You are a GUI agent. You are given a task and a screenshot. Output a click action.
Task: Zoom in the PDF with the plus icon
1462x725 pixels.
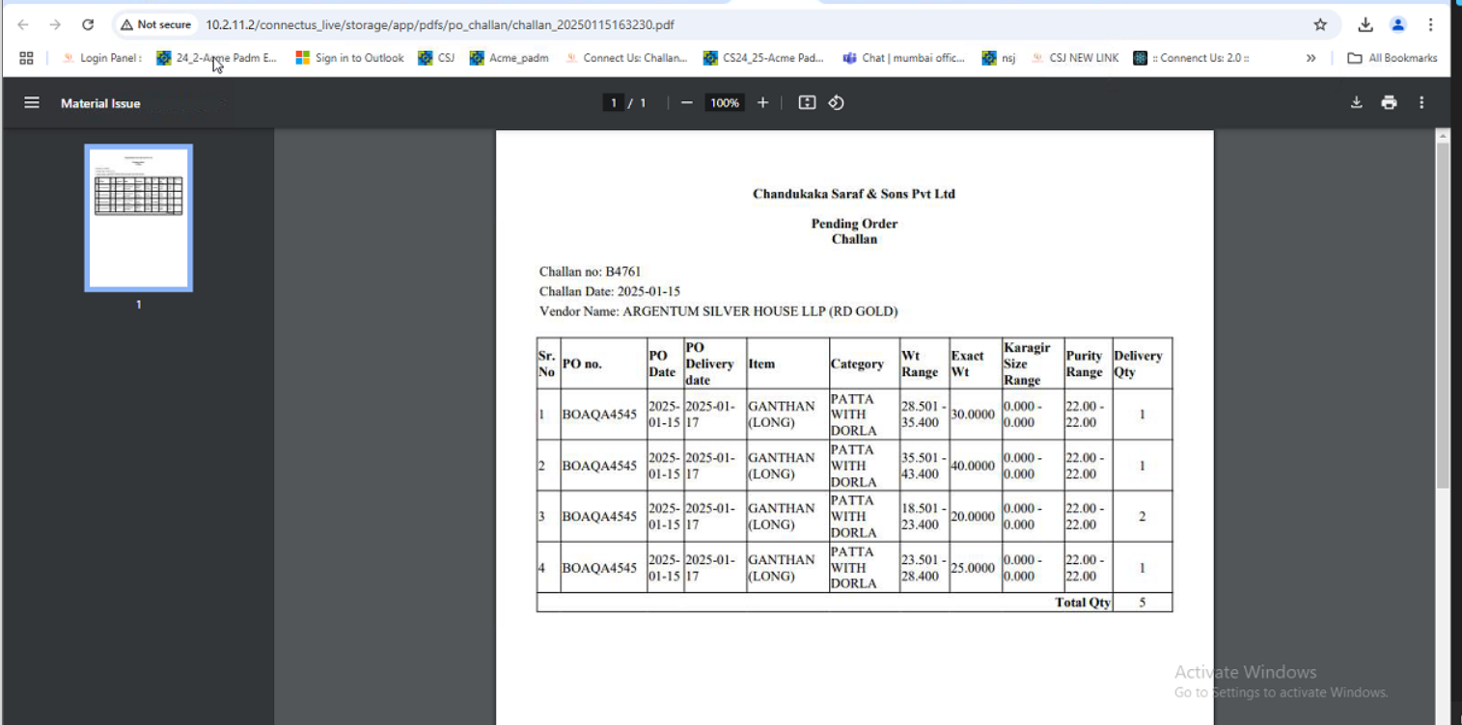762,102
